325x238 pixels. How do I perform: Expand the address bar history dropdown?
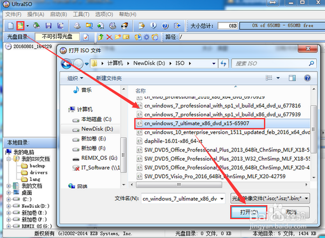(214, 63)
